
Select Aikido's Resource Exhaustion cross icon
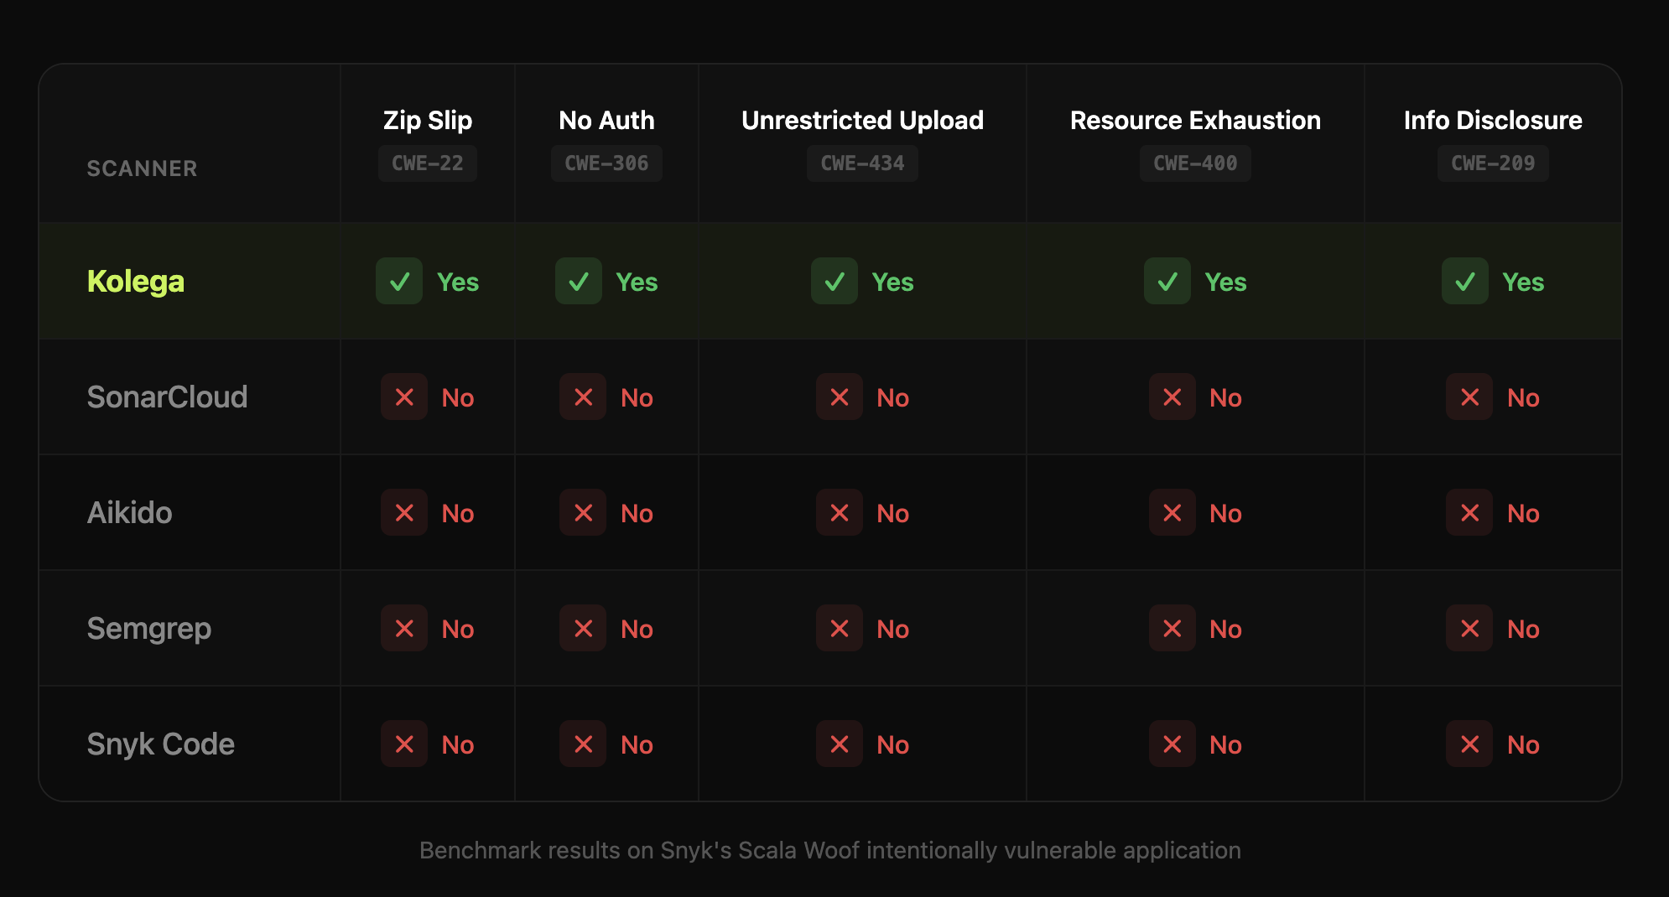(1172, 512)
